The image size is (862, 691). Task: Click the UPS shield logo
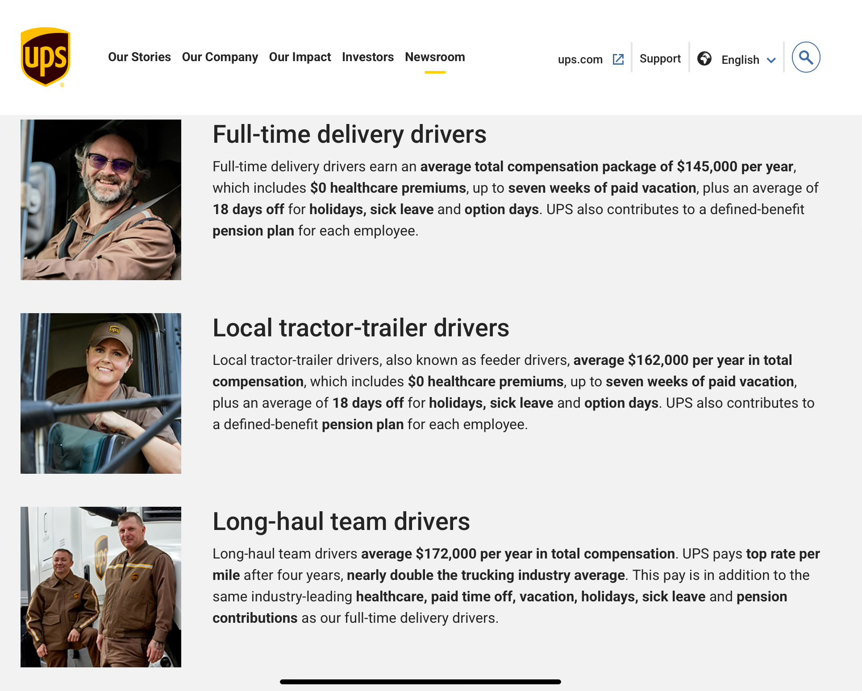[46, 57]
